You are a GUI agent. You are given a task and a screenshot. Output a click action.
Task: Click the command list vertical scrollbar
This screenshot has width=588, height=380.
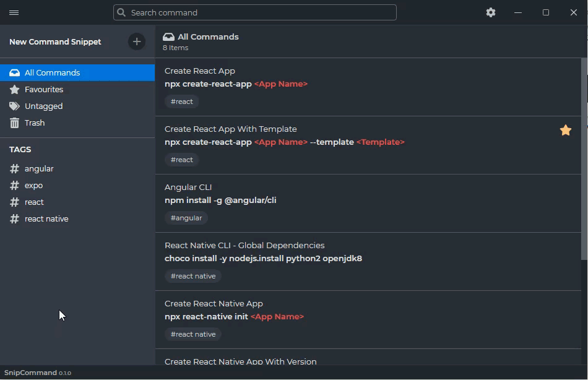tap(584, 158)
